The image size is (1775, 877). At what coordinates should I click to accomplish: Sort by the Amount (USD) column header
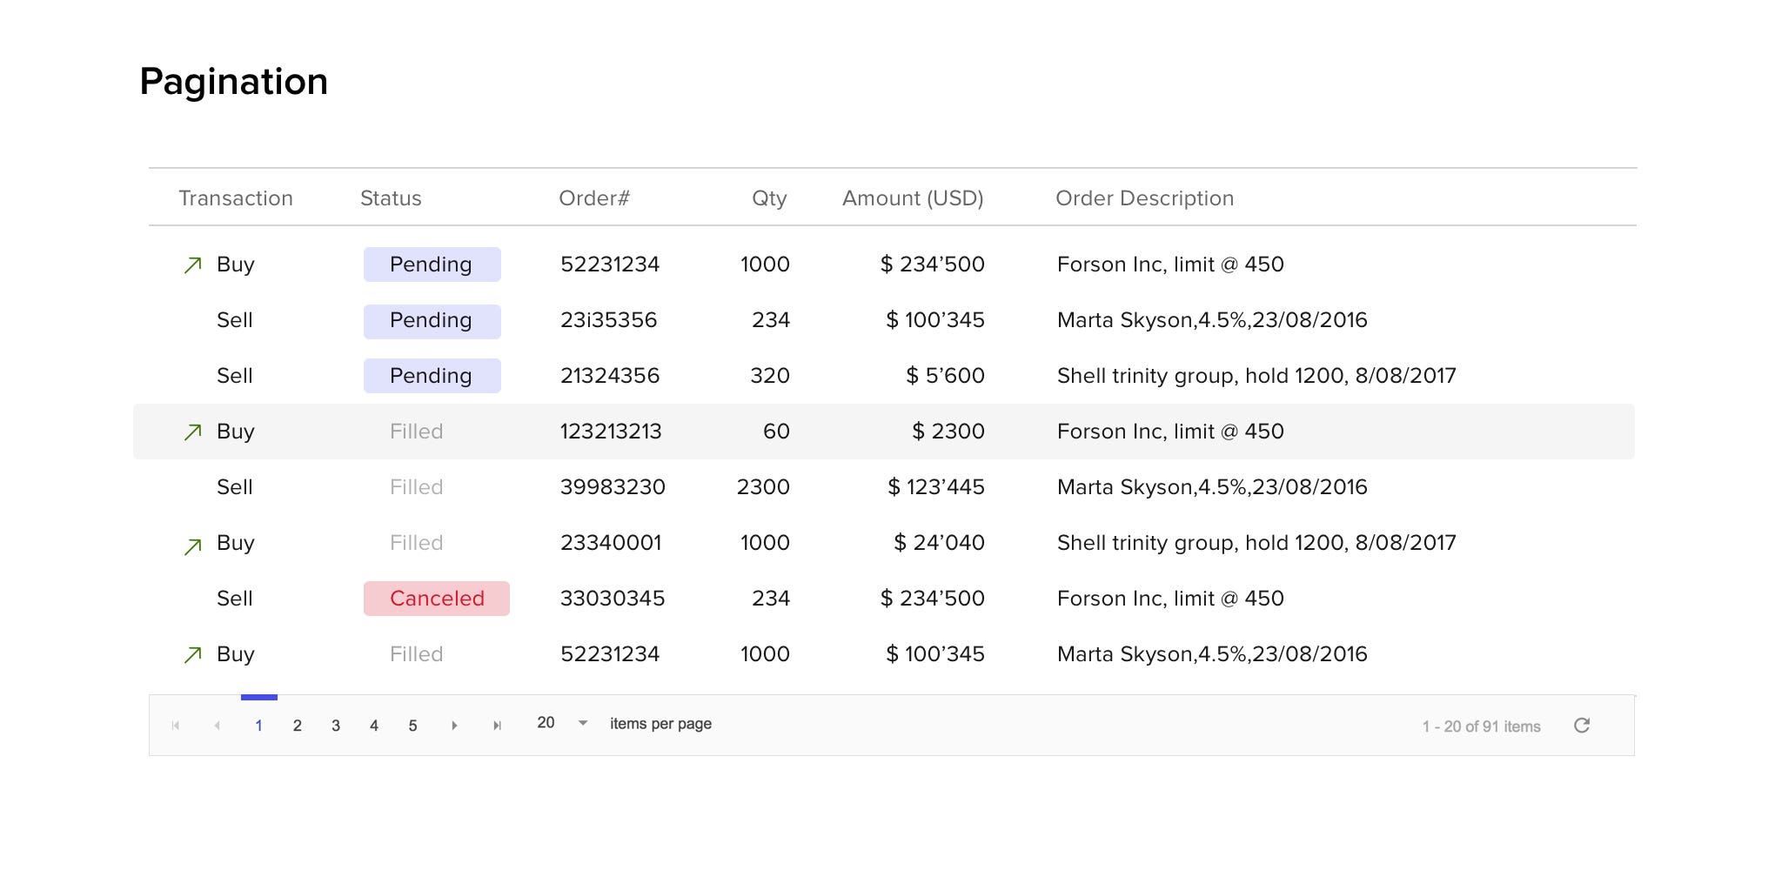913,198
